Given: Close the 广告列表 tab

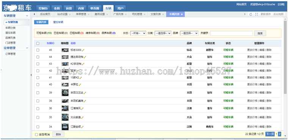Looking at the screenshot, I should pyautogui.click(x=126, y=14).
